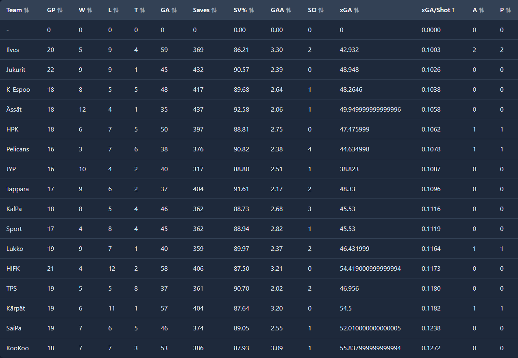Sort goals against via GA sort icon
Viewport: 518px width, 358px height.
pyautogui.click(x=174, y=10)
